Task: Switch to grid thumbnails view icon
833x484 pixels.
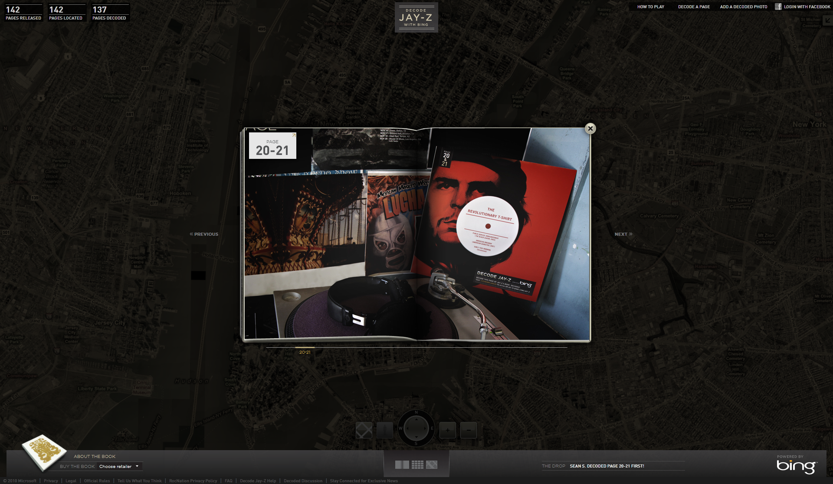Action: (417, 465)
